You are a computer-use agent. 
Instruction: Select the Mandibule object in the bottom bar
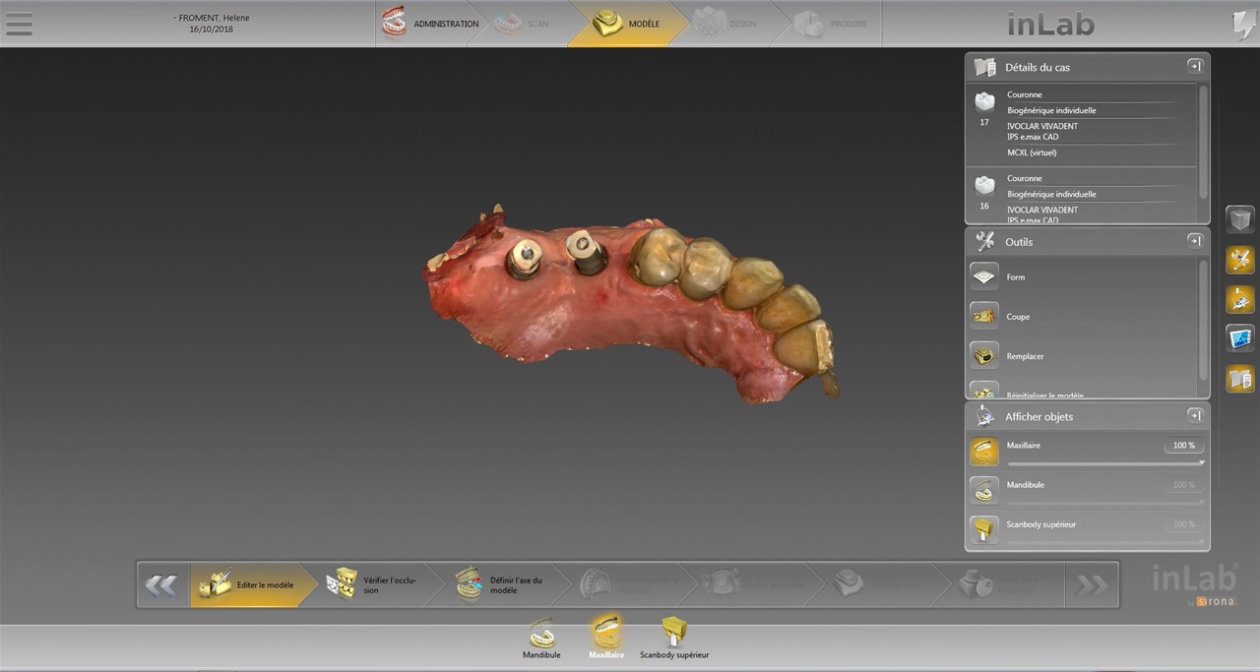541,638
